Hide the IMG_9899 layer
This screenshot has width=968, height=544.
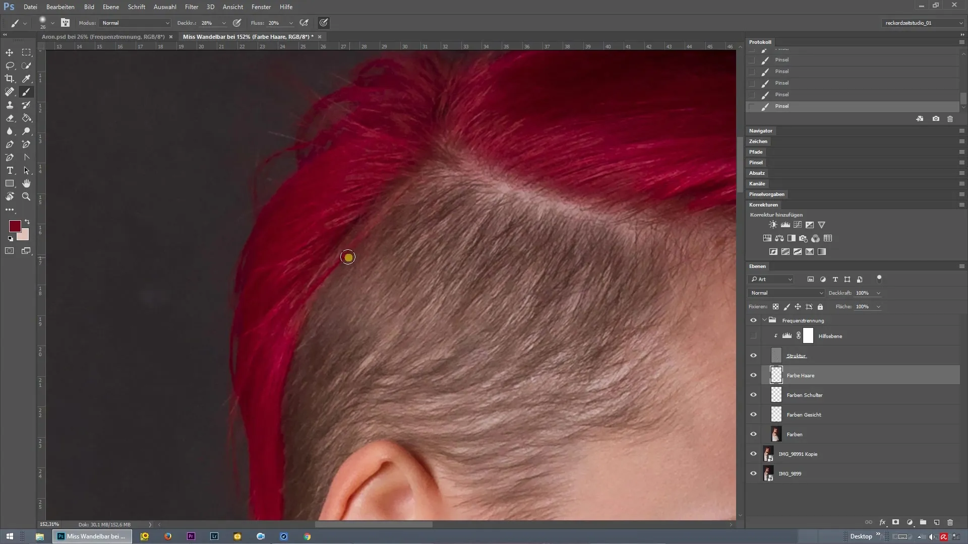point(753,473)
